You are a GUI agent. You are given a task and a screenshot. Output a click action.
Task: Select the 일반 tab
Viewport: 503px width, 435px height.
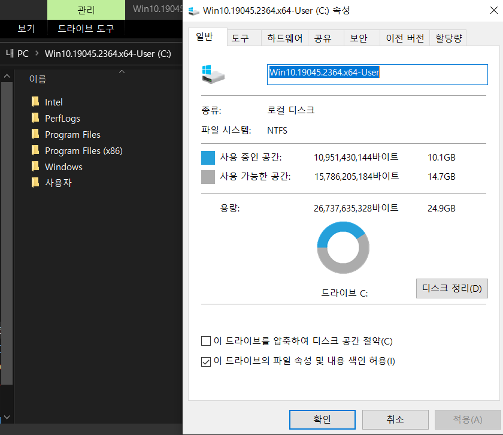point(207,37)
